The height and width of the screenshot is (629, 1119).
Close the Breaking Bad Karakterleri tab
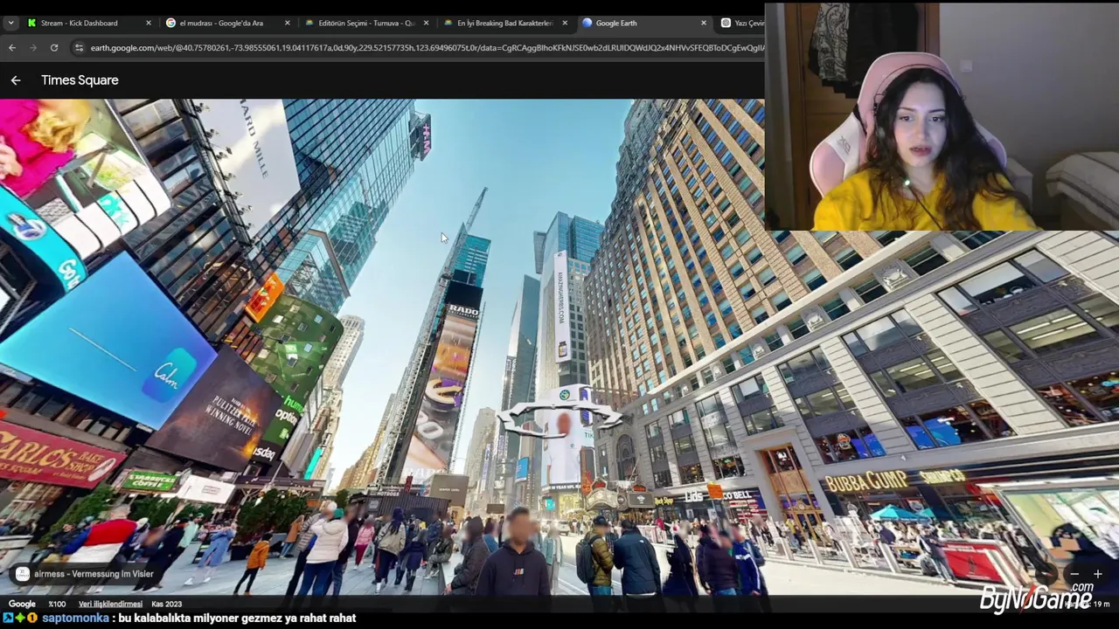point(565,23)
